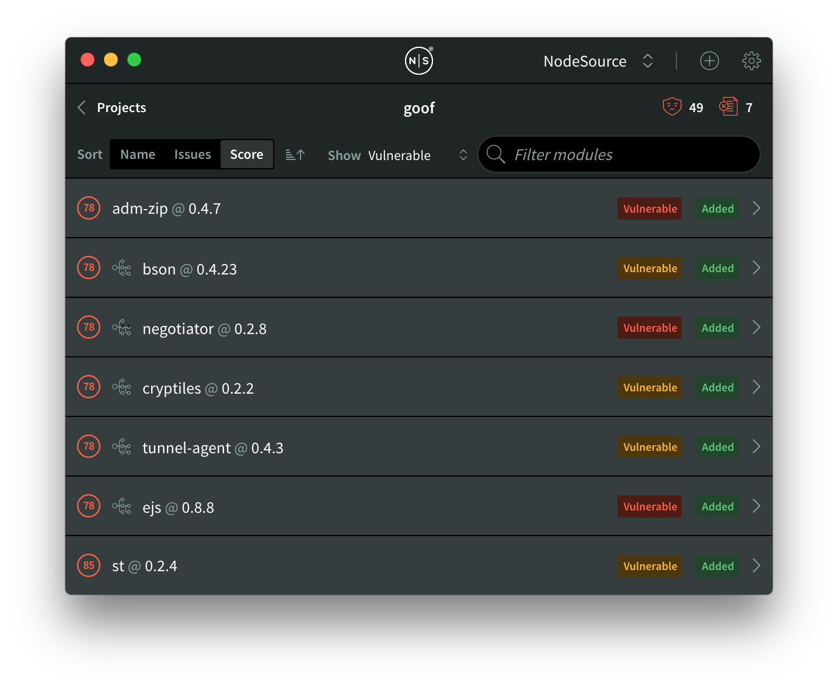Click Added tag on cryptiles row
The height and width of the screenshot is (688, 838).
coord(717,387)
